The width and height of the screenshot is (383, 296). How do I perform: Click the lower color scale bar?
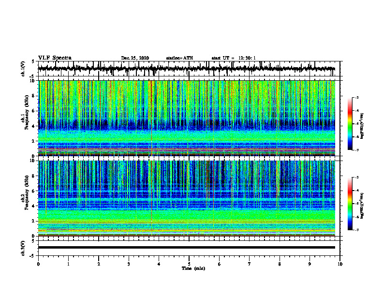click(x=350, y=204)
